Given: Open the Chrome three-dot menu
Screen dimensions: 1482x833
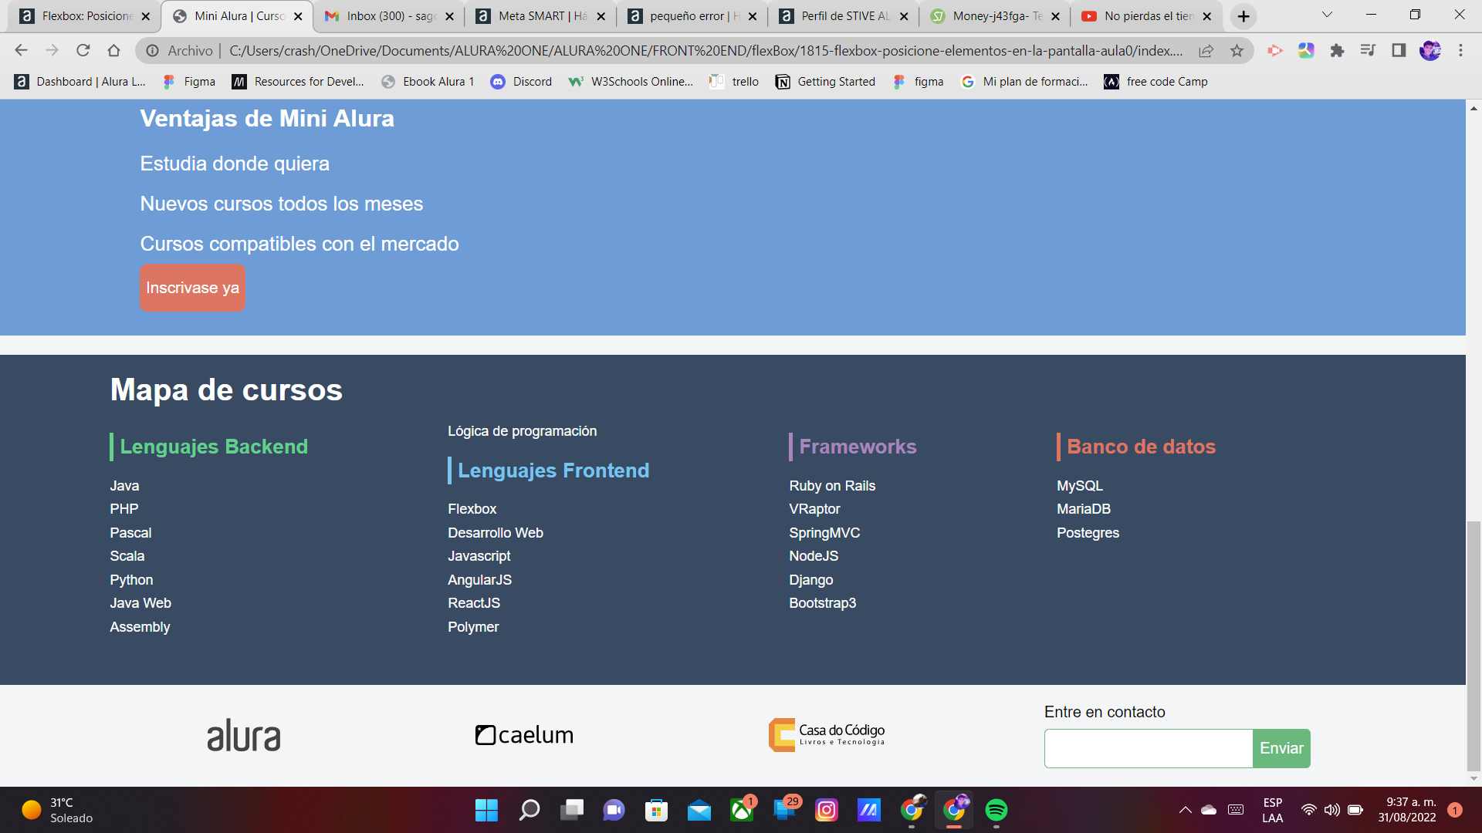Looking at the screenshot, I should pyautogui.click(x=1460, y=51).
